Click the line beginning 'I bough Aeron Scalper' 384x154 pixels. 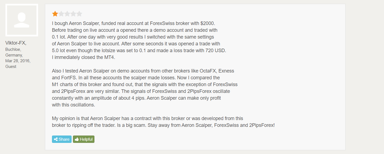(133, 23)
